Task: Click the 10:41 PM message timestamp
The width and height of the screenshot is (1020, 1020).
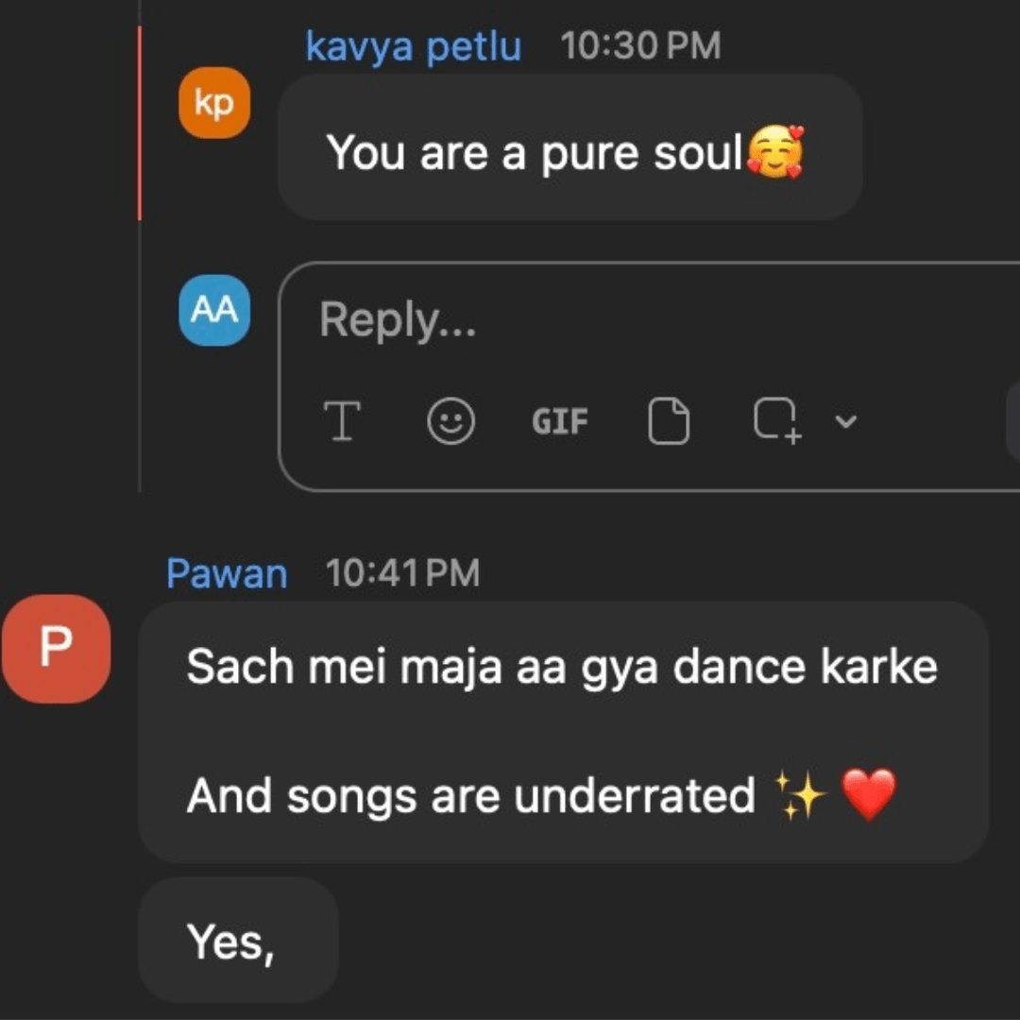Action: 402,573
